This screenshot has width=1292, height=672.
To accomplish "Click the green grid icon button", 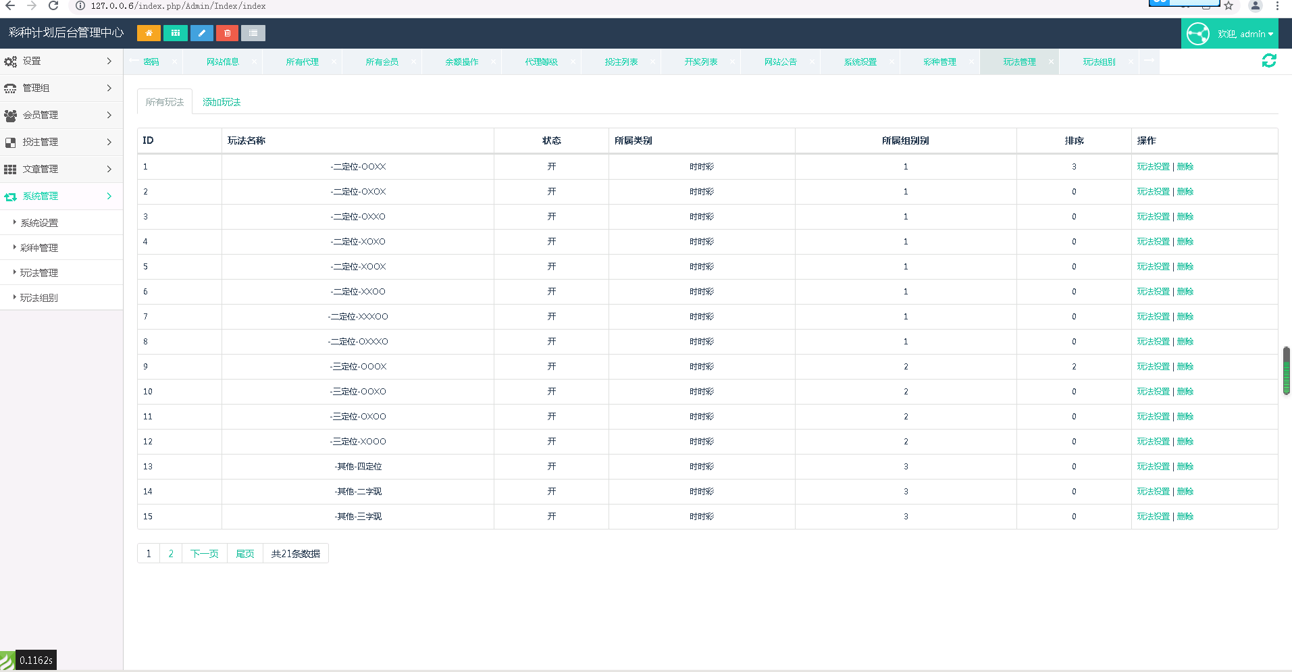I will [175, 33].
